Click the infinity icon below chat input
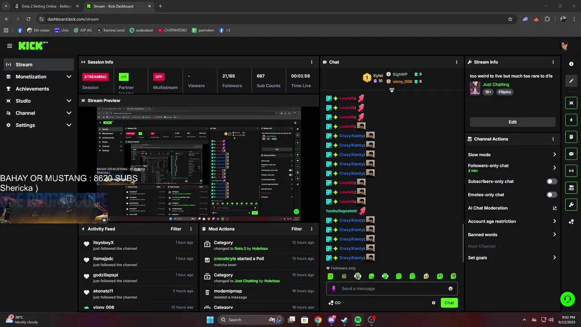The height and width of the screenshot is (327, 581). point(337,303)
